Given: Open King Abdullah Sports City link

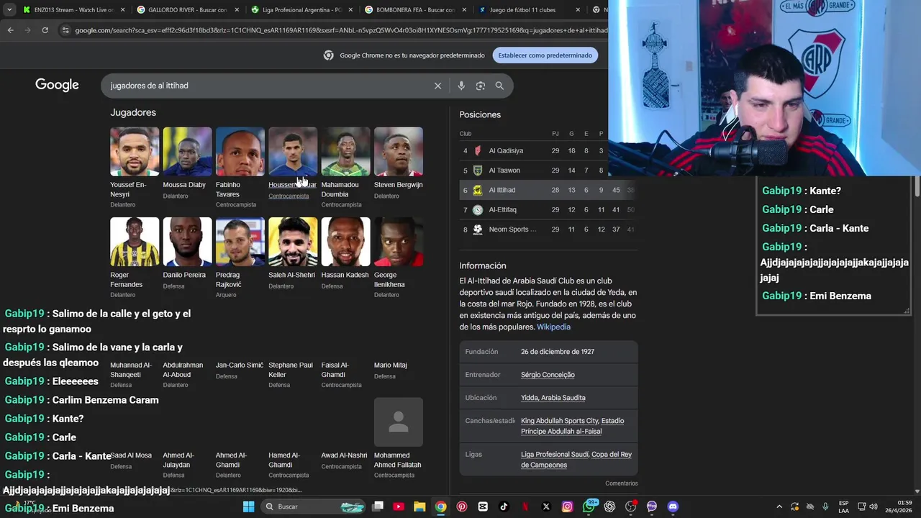Looking at the screenshot, I should (x=559, y=421).
